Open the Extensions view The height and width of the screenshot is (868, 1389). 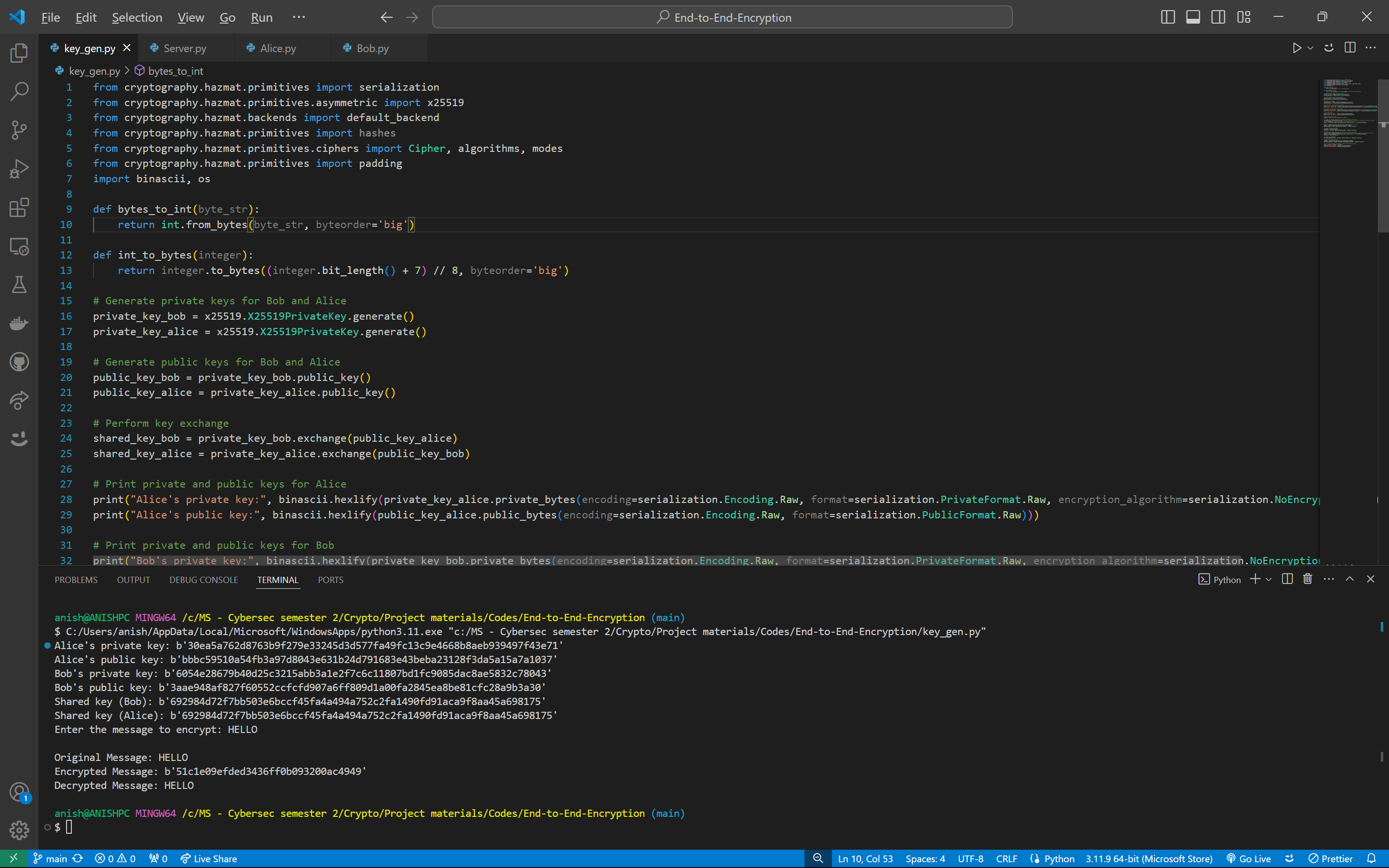(19, 207)
